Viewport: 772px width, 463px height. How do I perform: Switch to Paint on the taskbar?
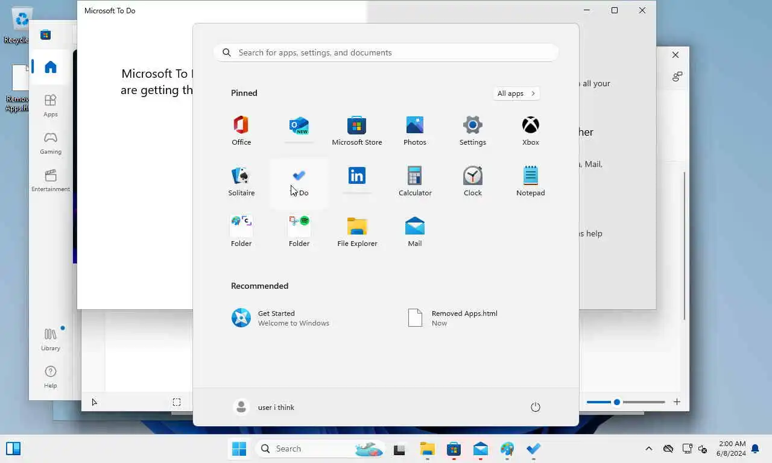[x=507, y=449]
